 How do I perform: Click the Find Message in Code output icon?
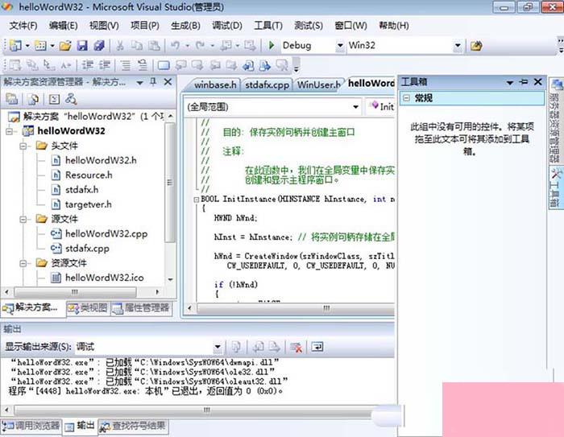tap(236, 347)
